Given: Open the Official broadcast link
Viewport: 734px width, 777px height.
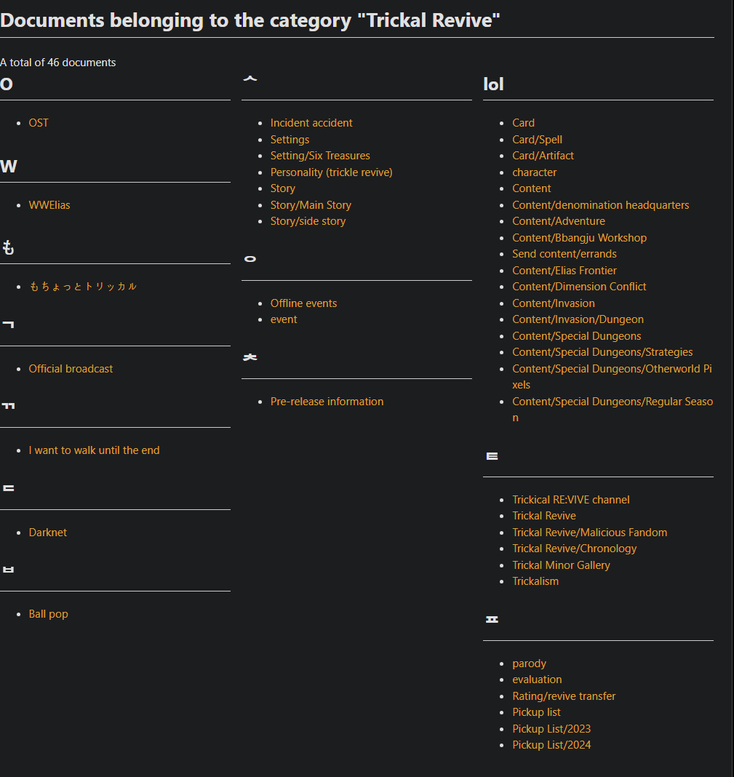Looking at the screenshot, I should pos(71,369).
